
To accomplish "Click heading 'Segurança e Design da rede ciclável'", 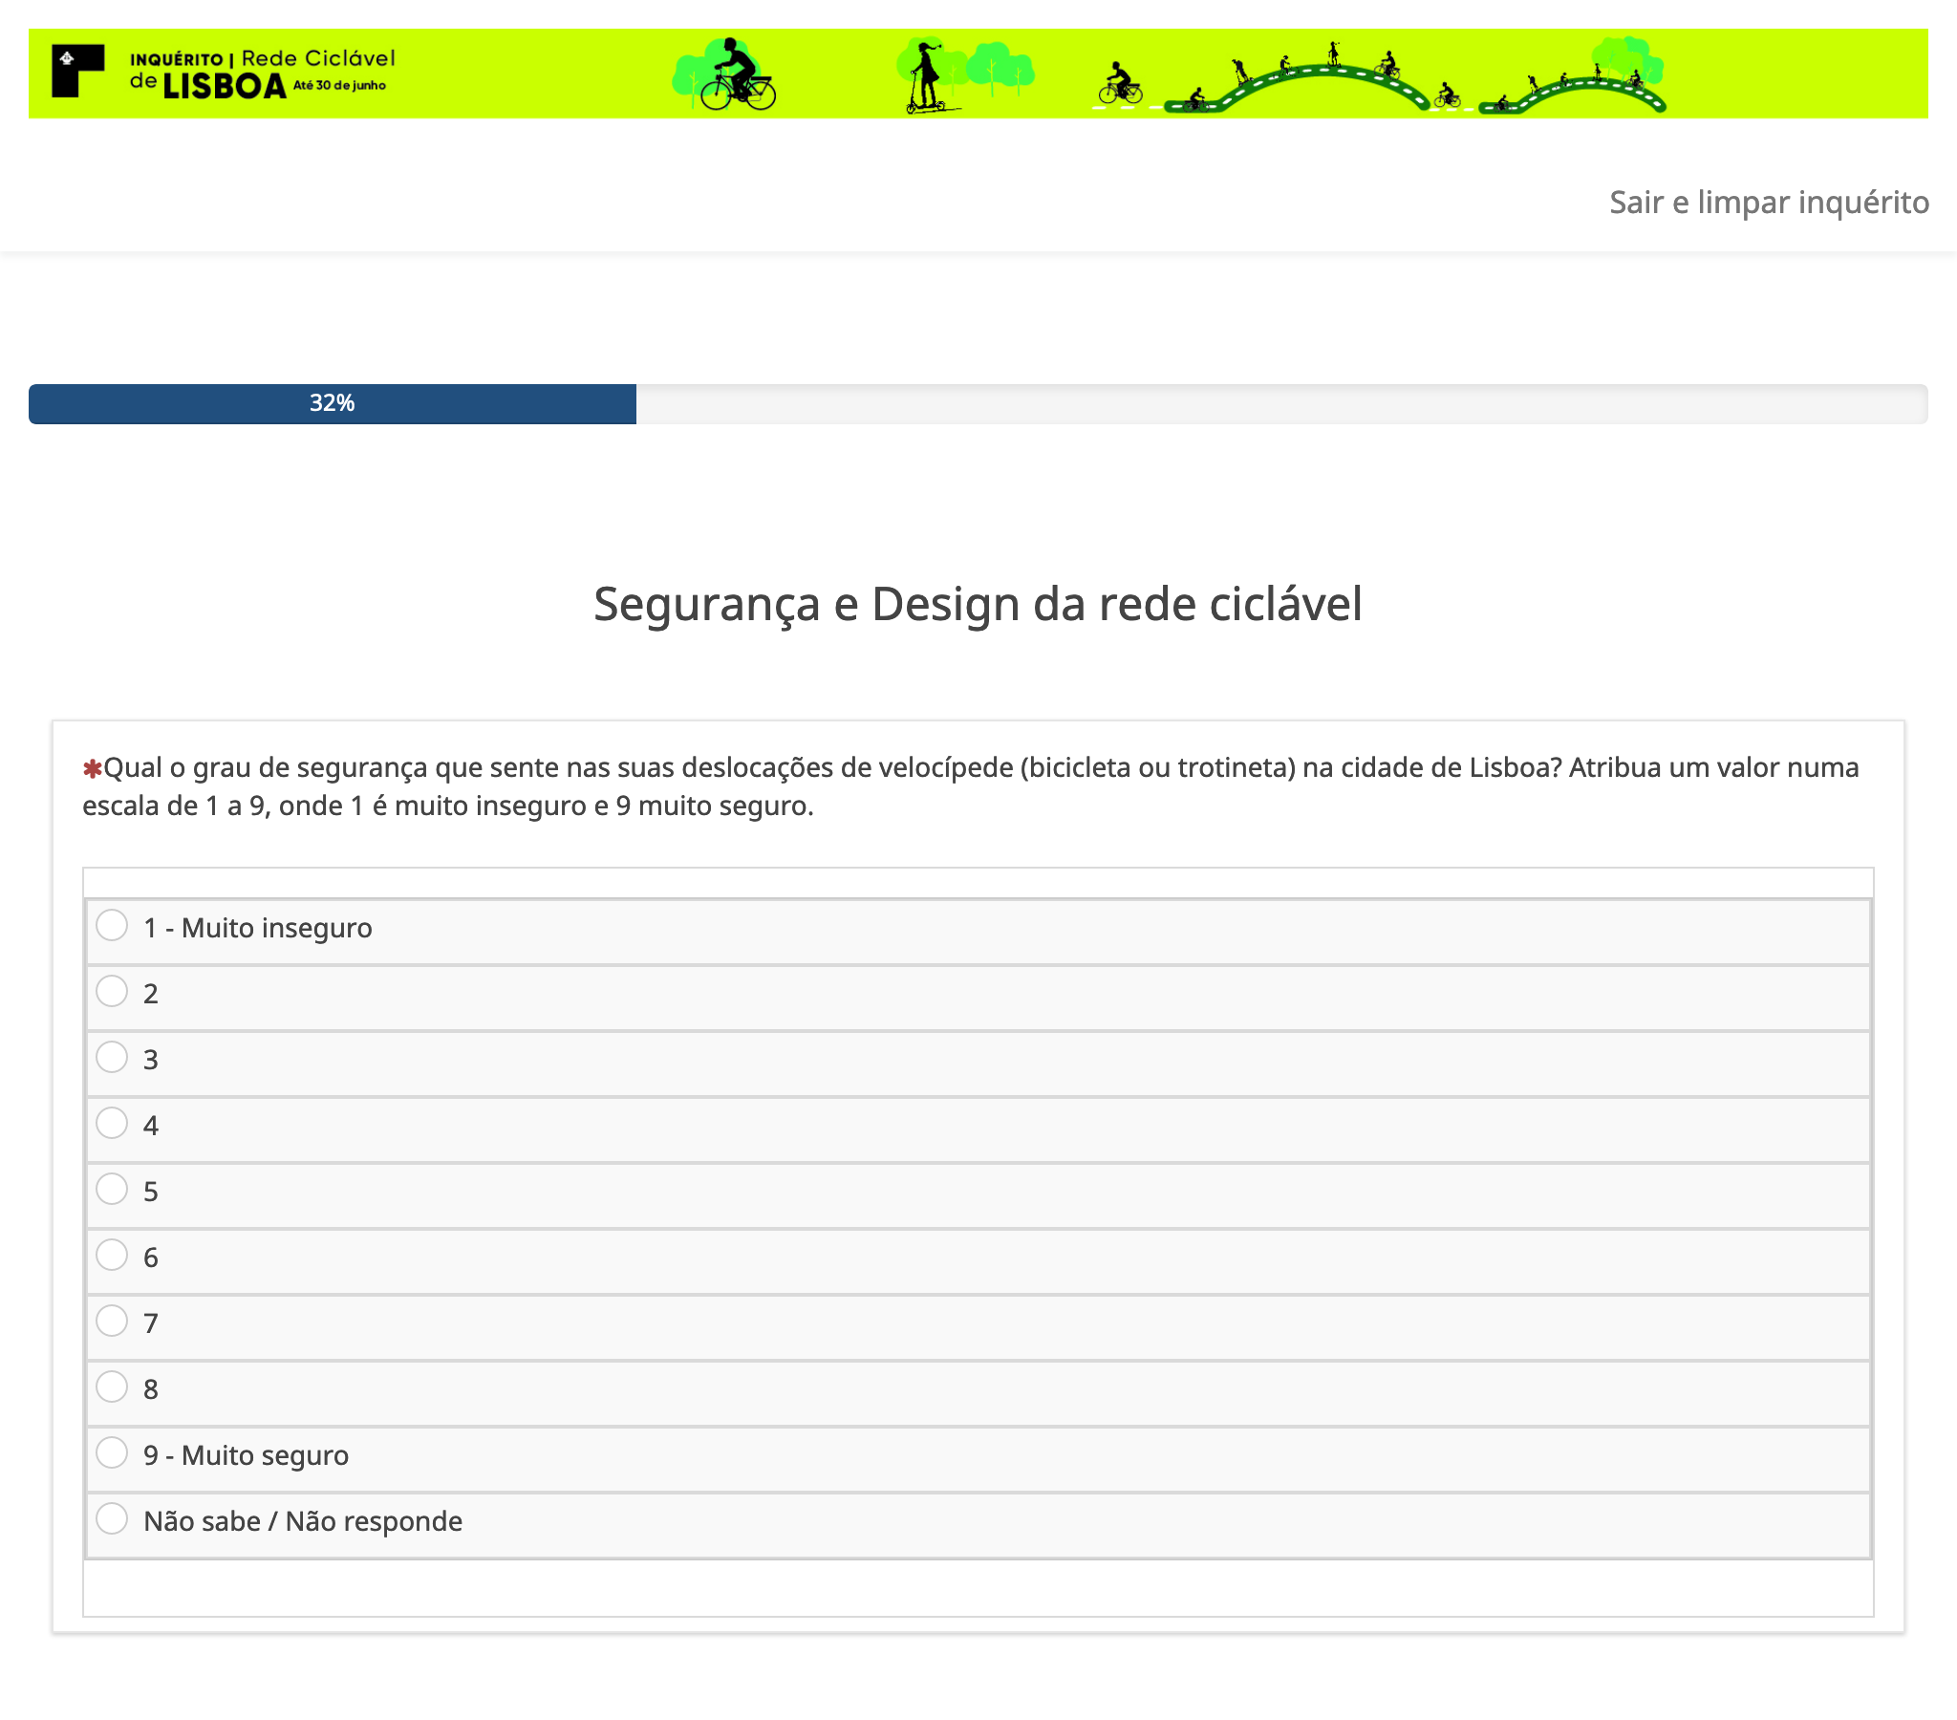I will (x=978, y=604).
